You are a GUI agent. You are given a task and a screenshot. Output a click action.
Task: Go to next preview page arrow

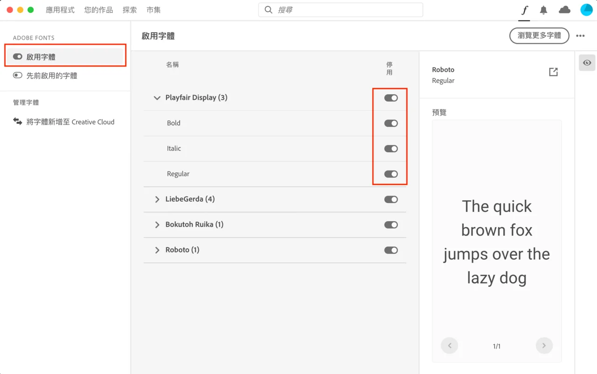click(544, 346)
